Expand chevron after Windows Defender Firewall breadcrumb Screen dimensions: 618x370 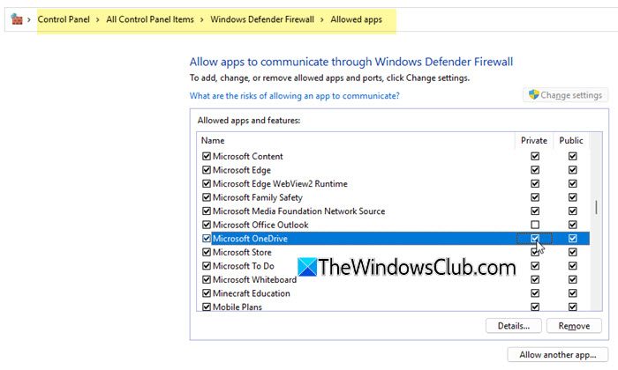(x=322, y=19)
